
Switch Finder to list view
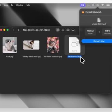[x=63, y=30]
